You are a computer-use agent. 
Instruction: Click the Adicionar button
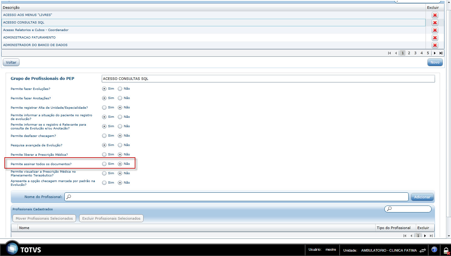[422, 197]
